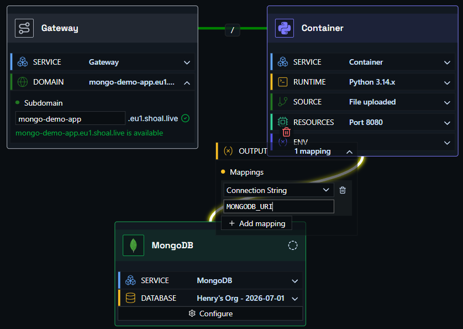Click the variable icon in ENV row
The image size is (463, 329).
(283, 142)
